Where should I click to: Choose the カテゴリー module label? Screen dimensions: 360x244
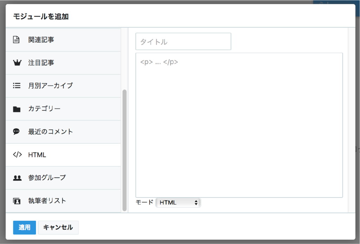[x=44, y=109]
